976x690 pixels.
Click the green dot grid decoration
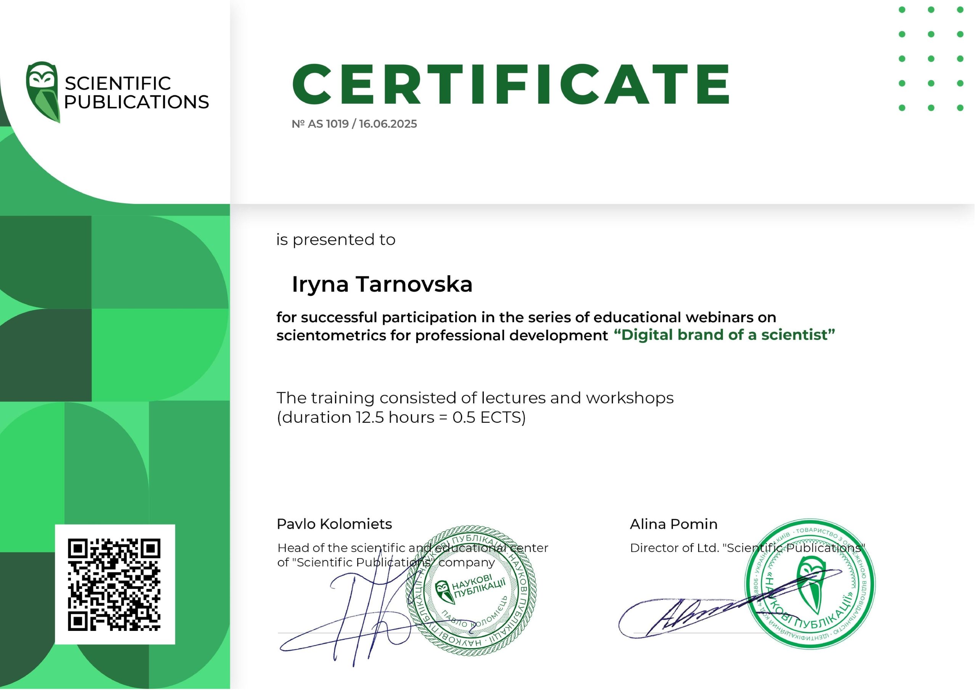(931, 59)
